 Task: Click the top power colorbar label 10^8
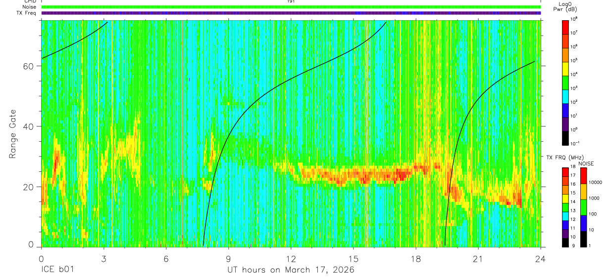click(x=574, y=19)
